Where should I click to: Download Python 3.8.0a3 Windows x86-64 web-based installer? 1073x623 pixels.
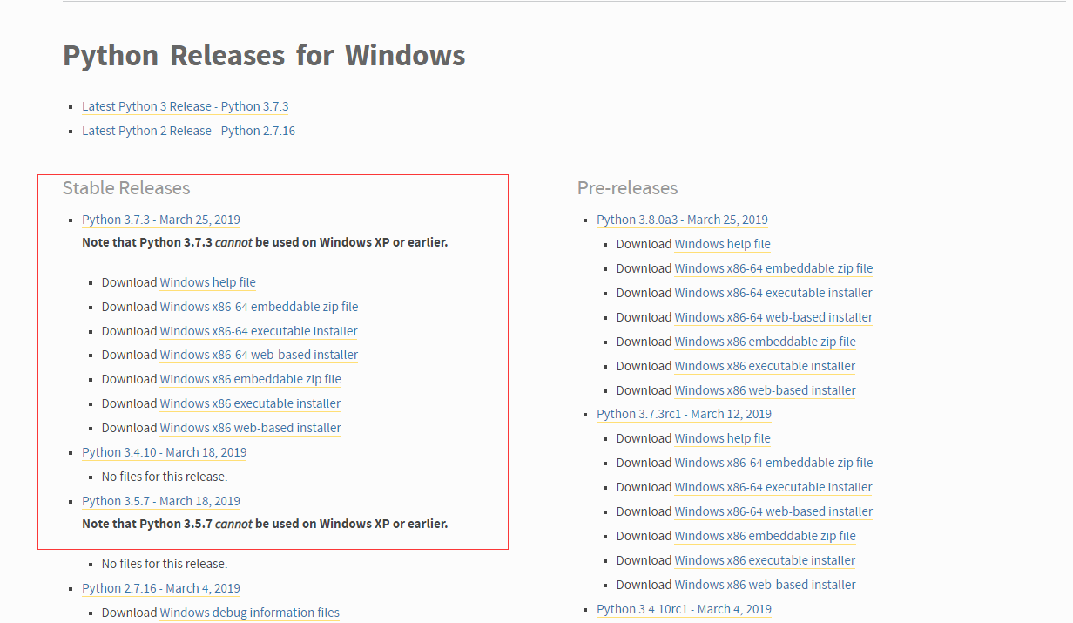(x=774, y=317)
